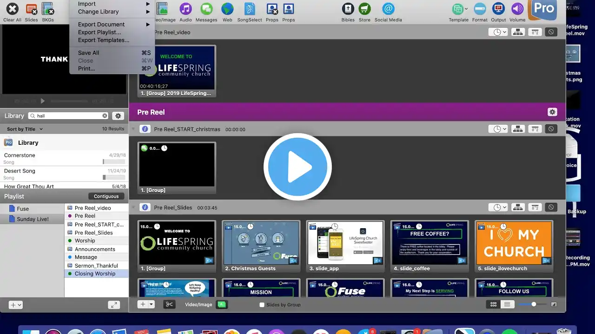Click the info icon for Pre Reel_START_christmas
Screen dimensions: 595x334
click(145, 129)
